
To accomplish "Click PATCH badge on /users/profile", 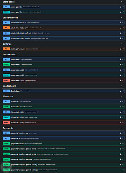I will tap(6, 12).
